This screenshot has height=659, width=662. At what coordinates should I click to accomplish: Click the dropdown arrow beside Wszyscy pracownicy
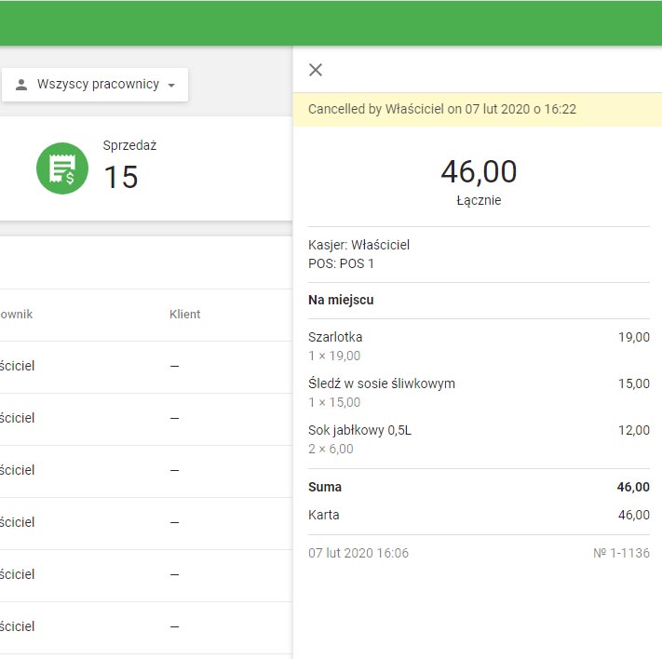coord(171,86)
